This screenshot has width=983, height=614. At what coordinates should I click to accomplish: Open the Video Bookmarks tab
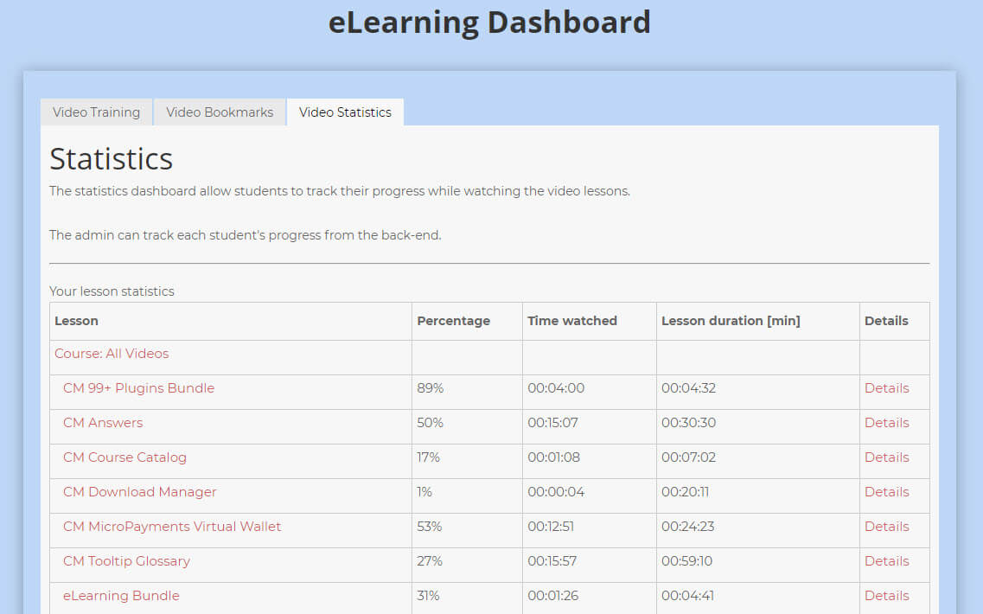pos(219,112)
